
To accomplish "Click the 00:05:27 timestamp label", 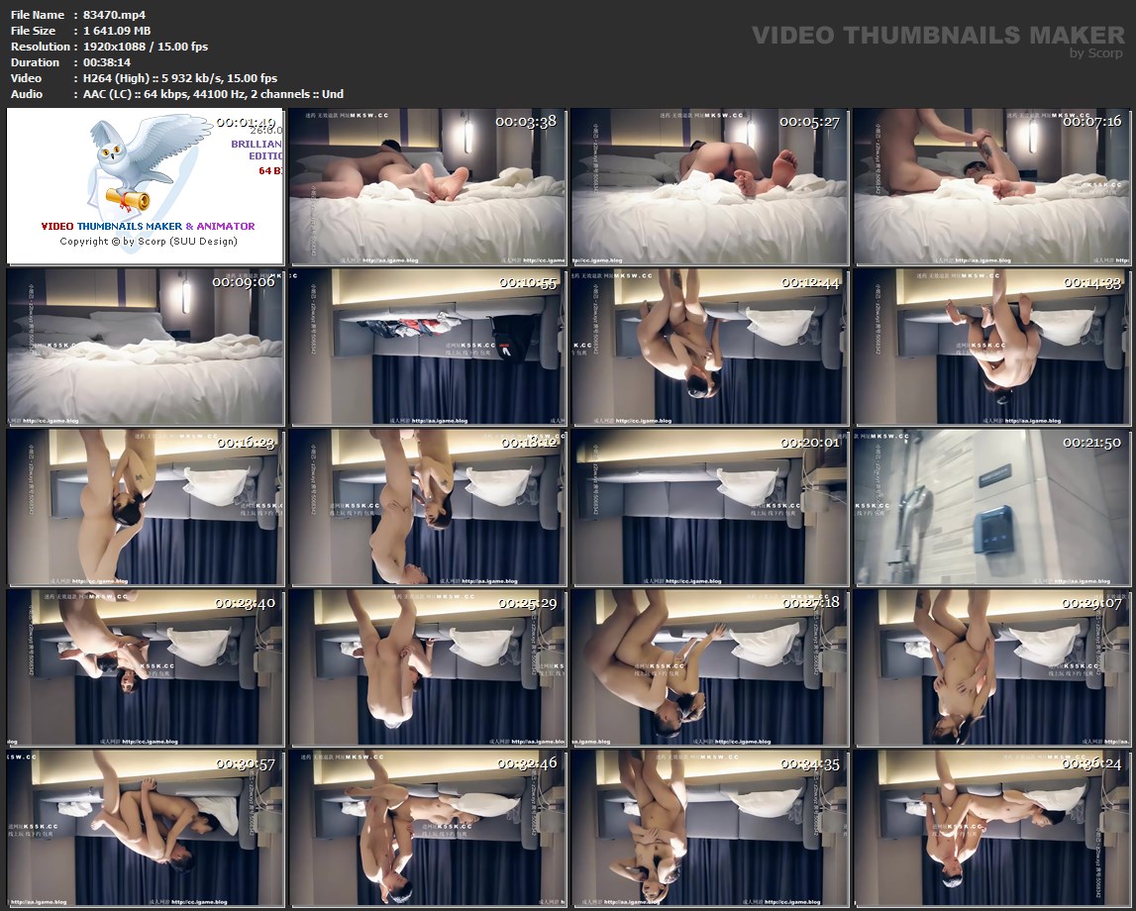I will coord(809,122).
